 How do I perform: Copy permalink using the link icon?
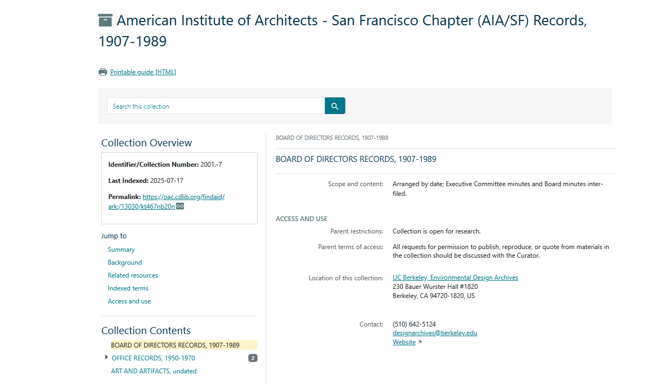point(180,206)
